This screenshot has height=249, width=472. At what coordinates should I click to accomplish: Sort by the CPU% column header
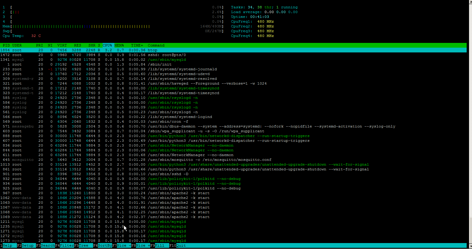(x=107, y=45)
